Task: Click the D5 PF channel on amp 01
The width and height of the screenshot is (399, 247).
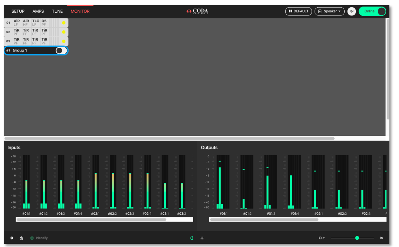Action: pos(44,22)
